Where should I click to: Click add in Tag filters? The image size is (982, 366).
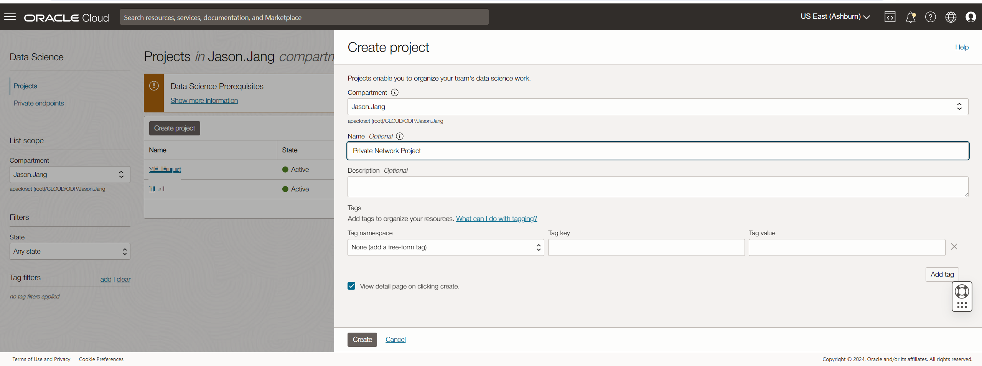pyautogui.click(x=105, y=279)
